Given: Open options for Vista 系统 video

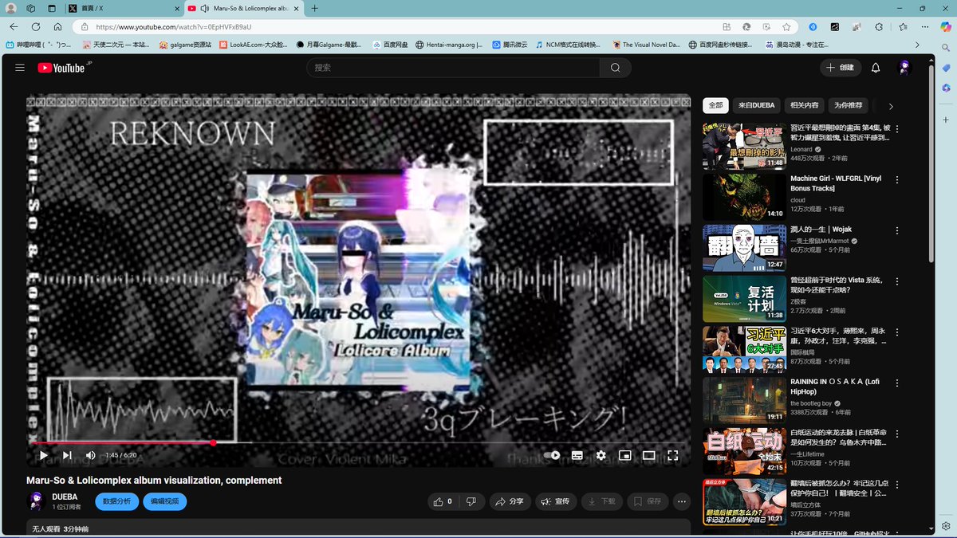Looking at the screenshot, I should click(x=897, y=281).
